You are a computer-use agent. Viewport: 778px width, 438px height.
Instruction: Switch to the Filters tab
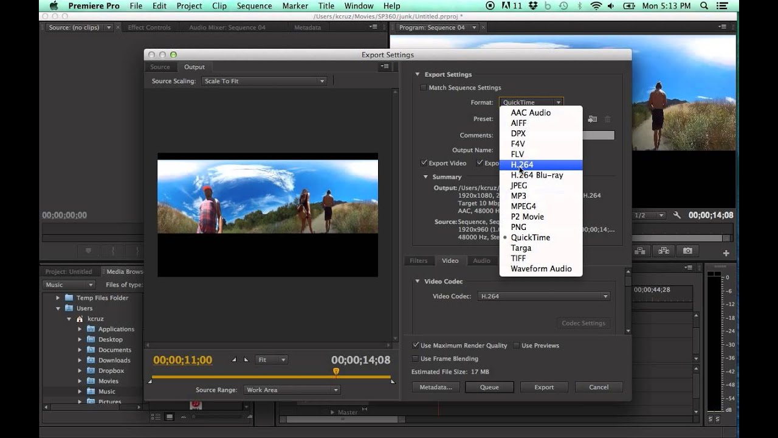[418, 261]
